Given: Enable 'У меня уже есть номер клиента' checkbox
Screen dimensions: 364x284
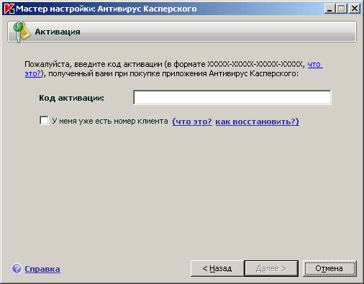Looking at the screenshot, I should (x=44, y=121).
